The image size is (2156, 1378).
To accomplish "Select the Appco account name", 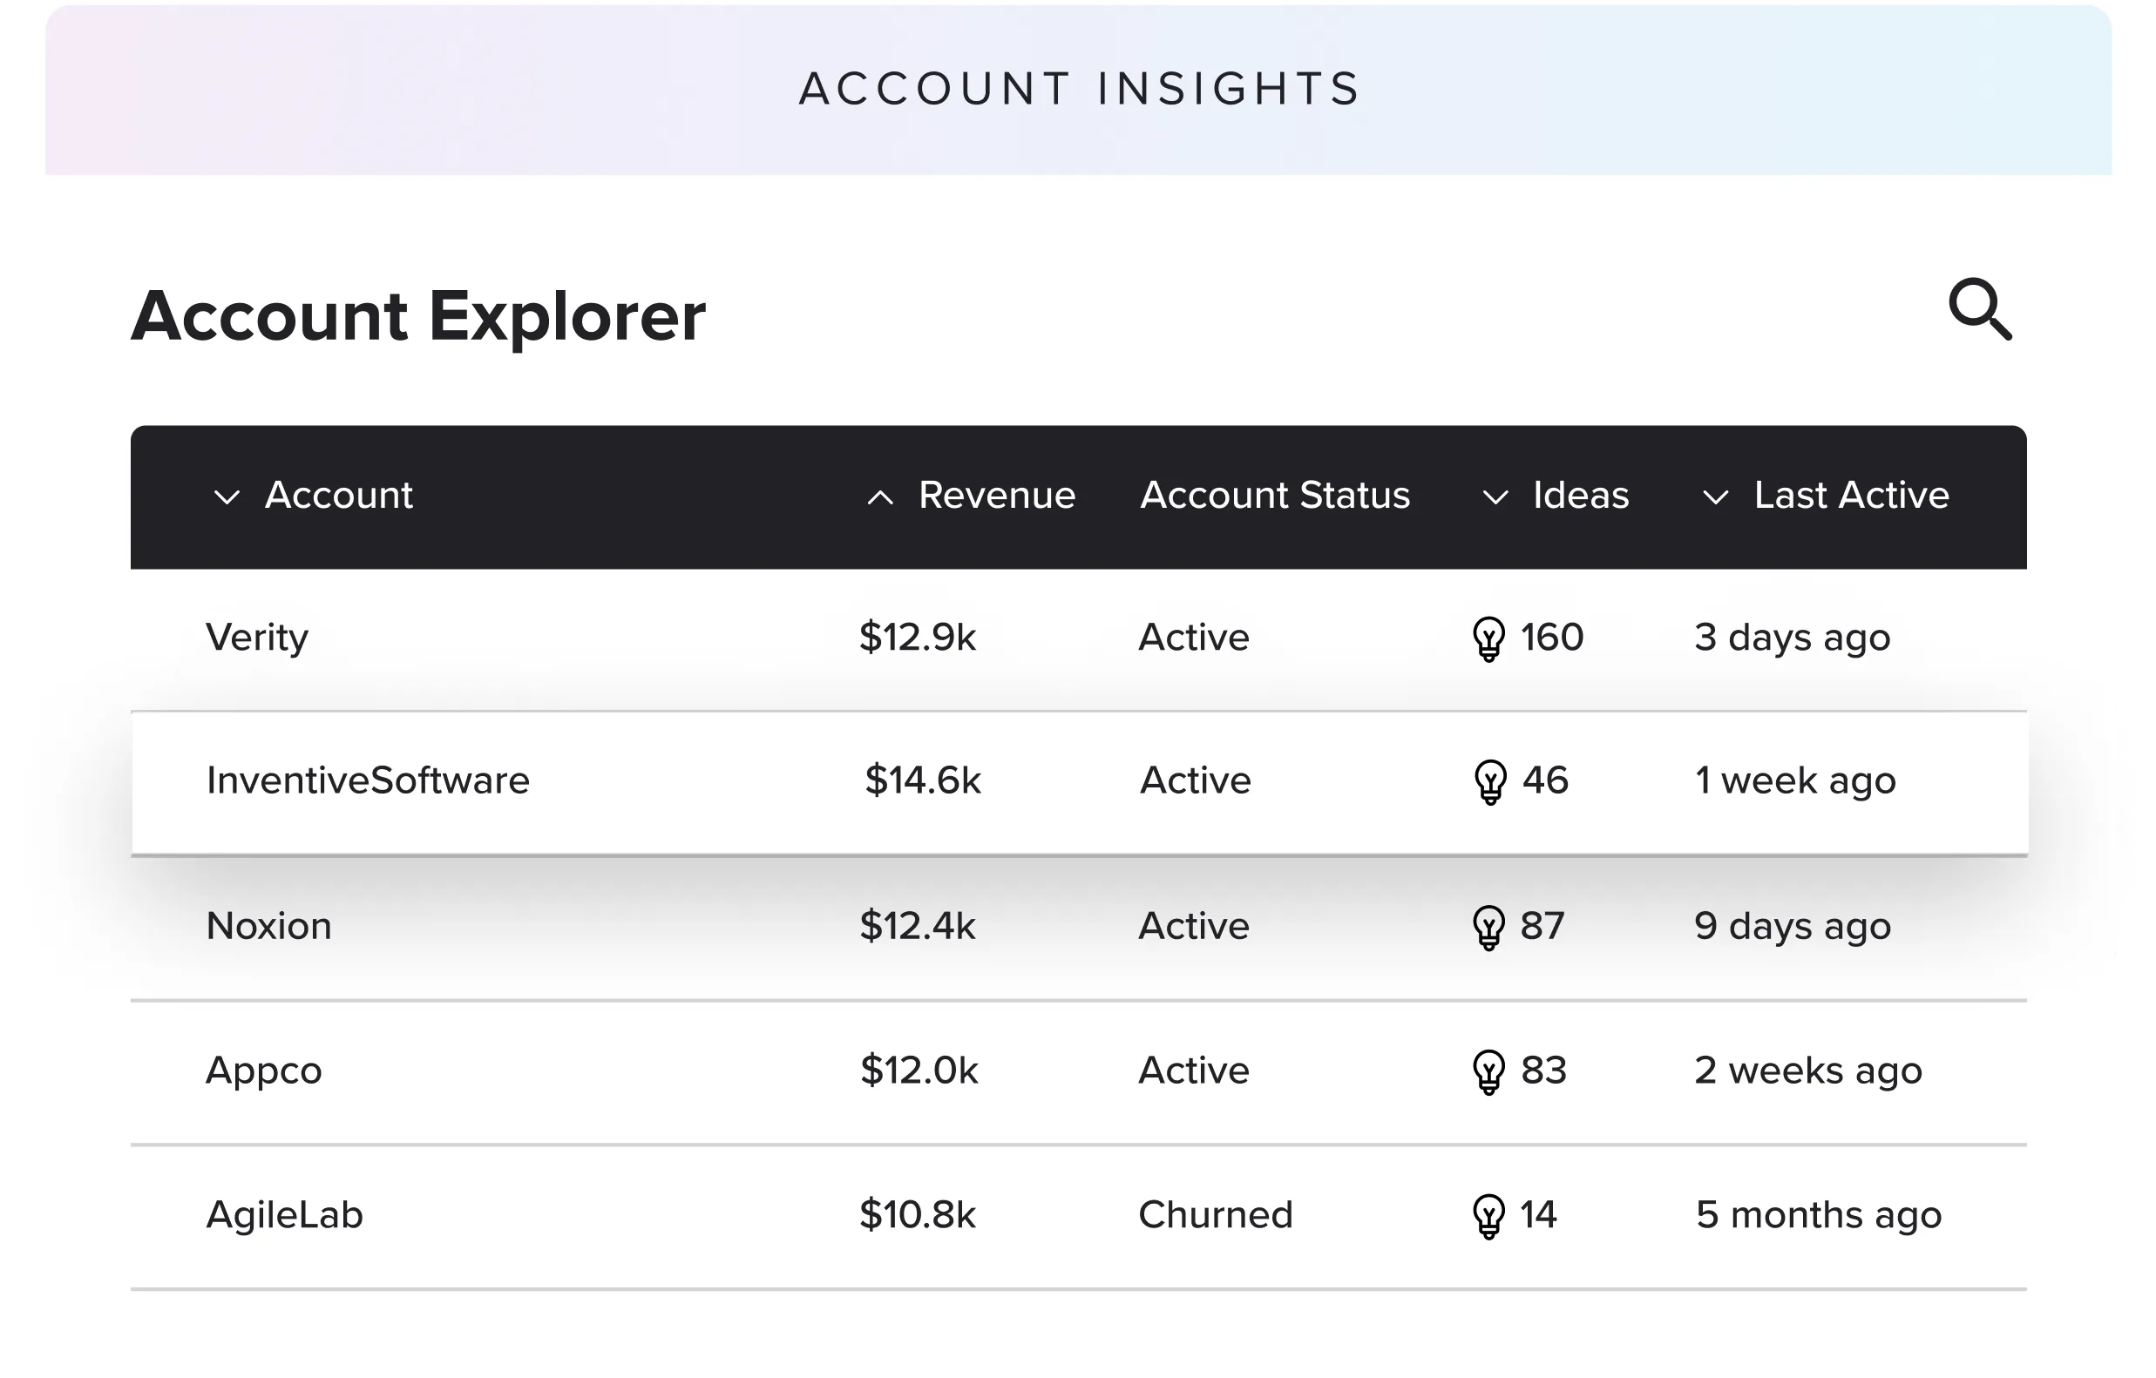I will pyautogui.click(x=263, y=1071).
